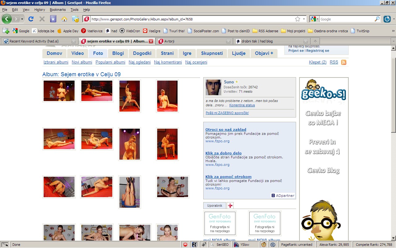Select the Video navigation tab

tap(77, 53)
